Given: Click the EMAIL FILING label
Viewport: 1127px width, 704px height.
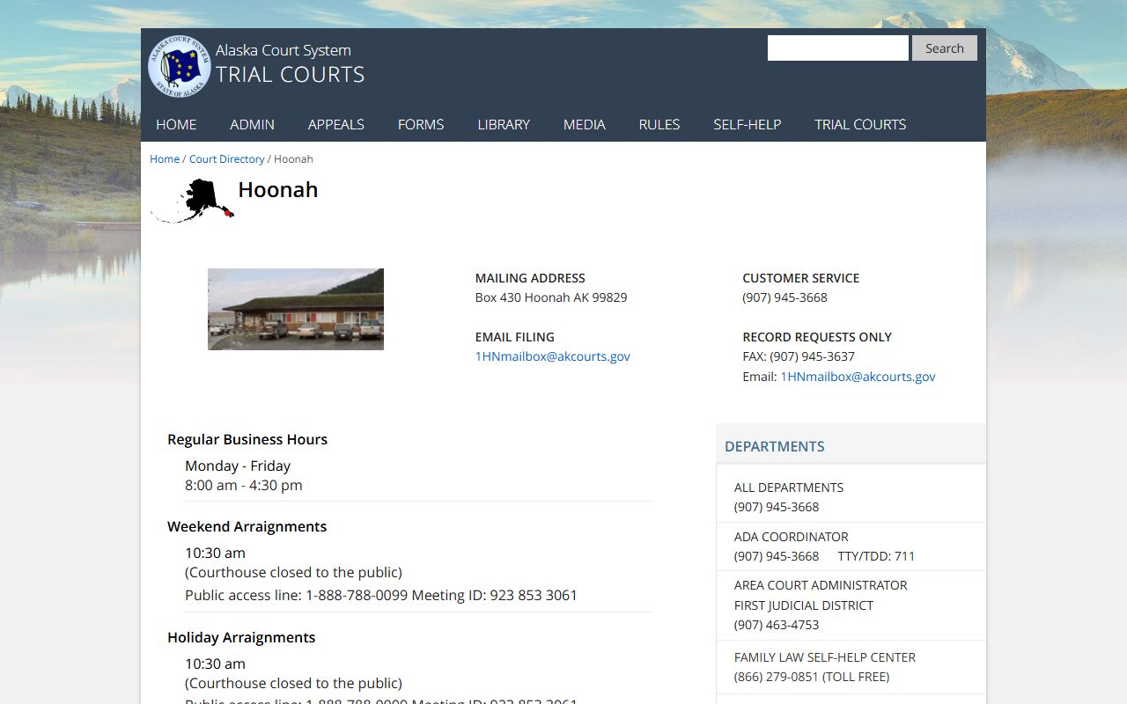Looking at the screenshot, I should click(515, 337).
